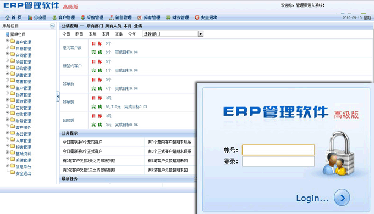Click the 新签约客户 row label
The width and height of the screenshot is (374, 214).
pos(72,66)
